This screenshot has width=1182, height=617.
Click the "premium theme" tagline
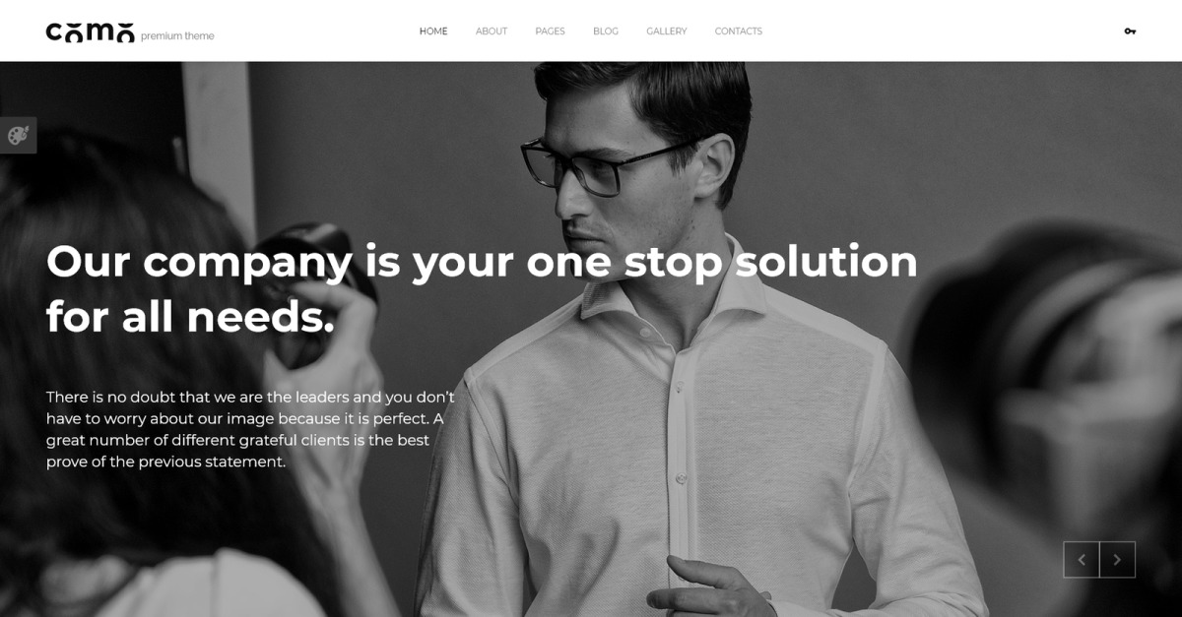pos(177,36)
